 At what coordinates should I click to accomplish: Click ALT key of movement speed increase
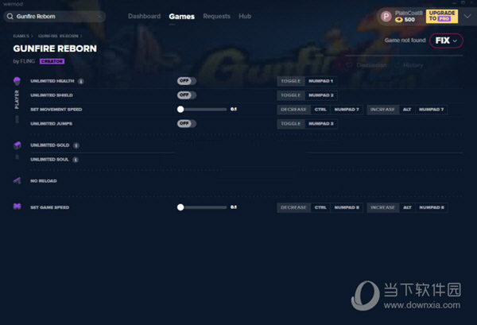407,110
